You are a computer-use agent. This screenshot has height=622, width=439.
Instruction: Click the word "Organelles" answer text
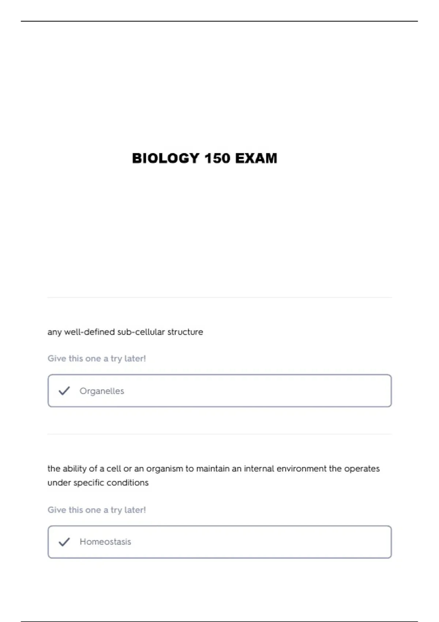coord(102,391)
